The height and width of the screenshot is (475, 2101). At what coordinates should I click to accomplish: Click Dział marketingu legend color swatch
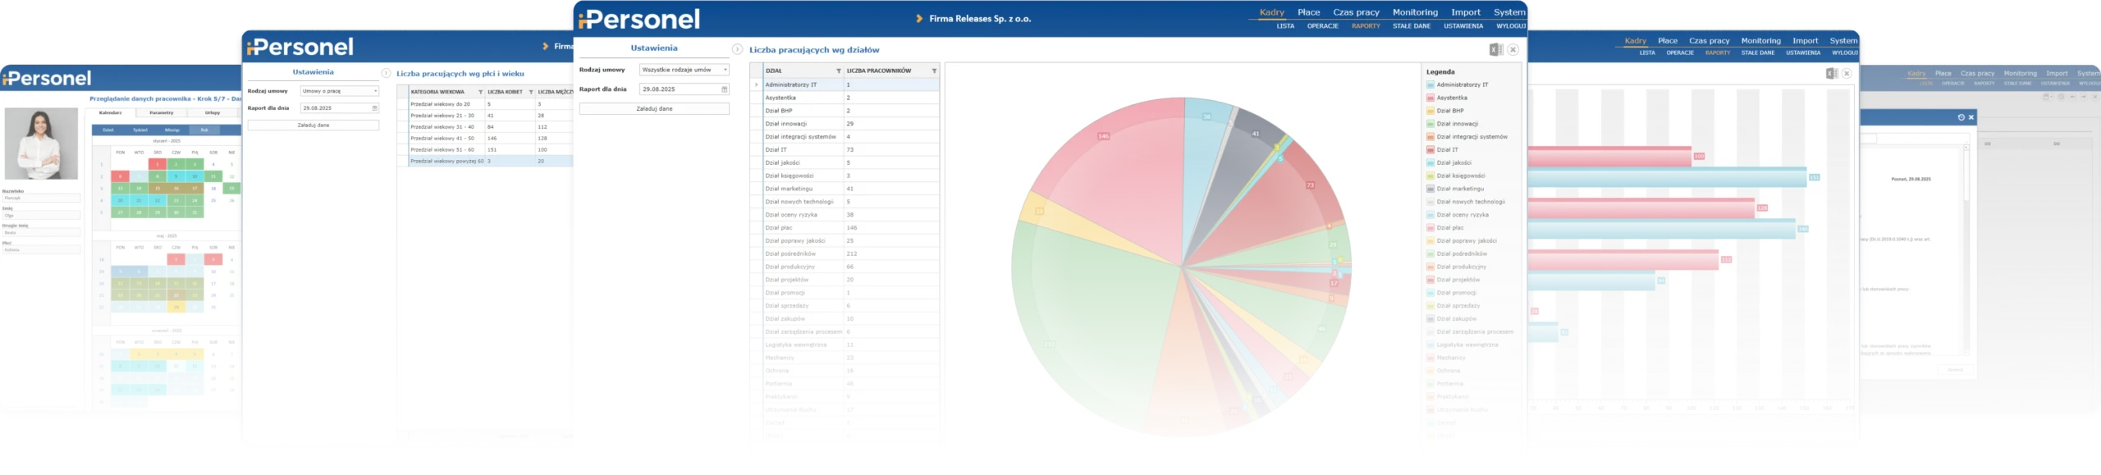pyautogui.click(x=1430, y=189)
